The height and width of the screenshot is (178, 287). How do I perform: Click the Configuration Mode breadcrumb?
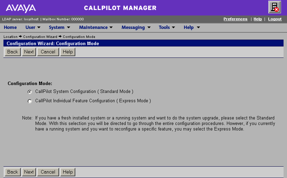[79, 36]
